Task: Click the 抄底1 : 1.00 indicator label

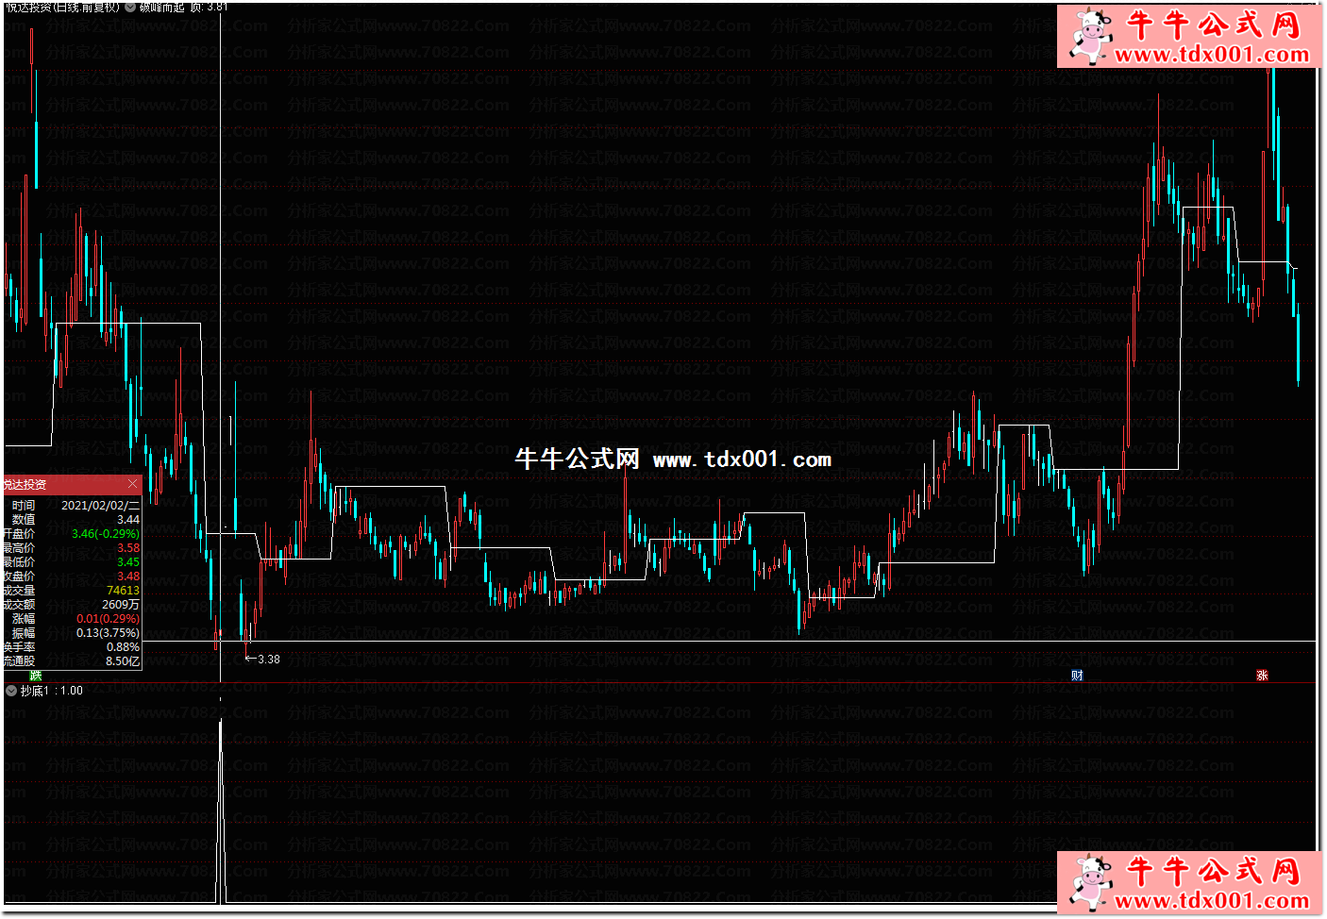Action: 52,691
